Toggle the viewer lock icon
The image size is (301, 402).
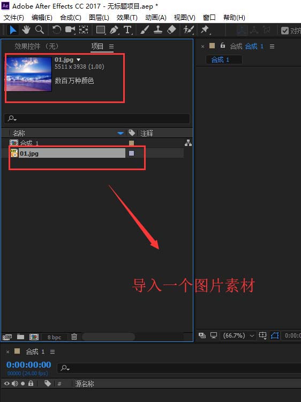pos(223,46)
